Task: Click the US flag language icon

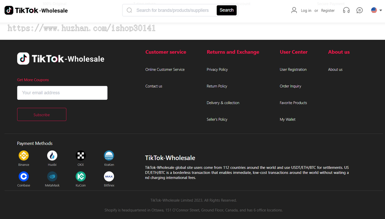Action: [374, 10]
